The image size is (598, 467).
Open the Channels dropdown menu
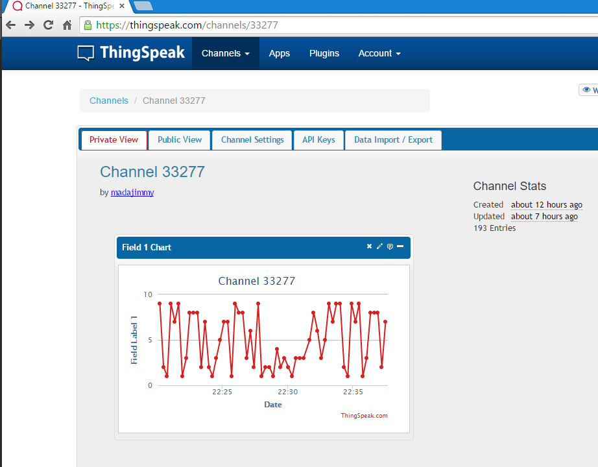(x=225, y=53)
